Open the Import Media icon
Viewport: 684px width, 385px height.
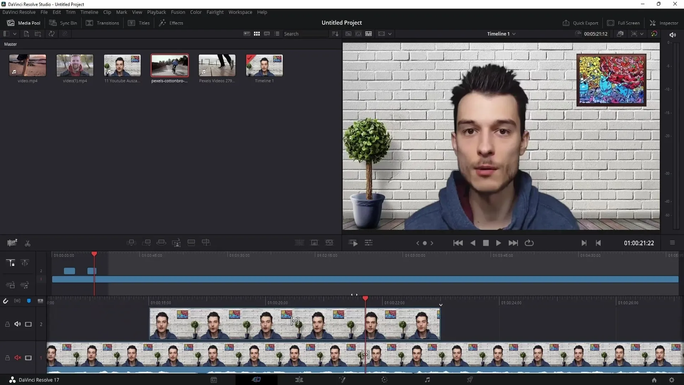point(26,34)
